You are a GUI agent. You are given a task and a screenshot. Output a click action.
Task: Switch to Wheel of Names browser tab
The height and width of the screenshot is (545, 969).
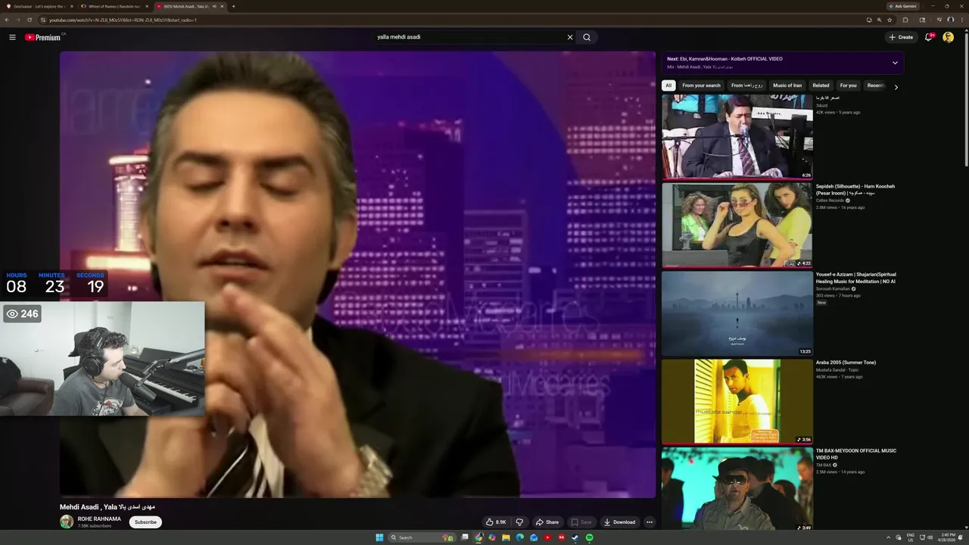(x=114, y=6)
